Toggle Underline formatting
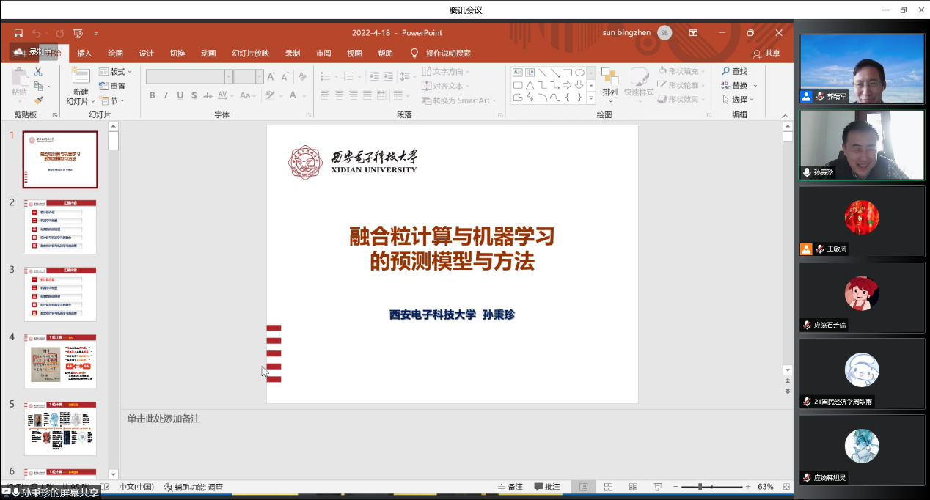The image size is (930, 500). [x=180, y=95]
